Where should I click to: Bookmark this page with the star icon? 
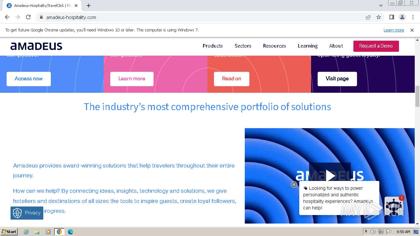(x=379, y=17)
